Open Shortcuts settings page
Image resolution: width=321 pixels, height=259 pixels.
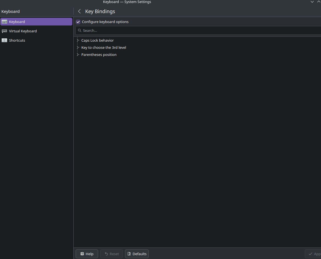(36, 40)
